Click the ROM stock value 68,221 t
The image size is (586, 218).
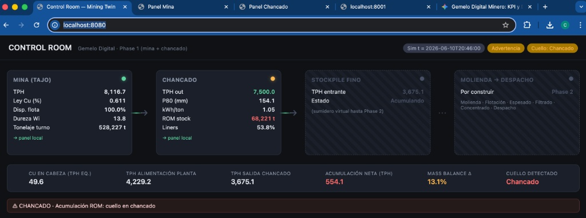click(x=263, y=118)
